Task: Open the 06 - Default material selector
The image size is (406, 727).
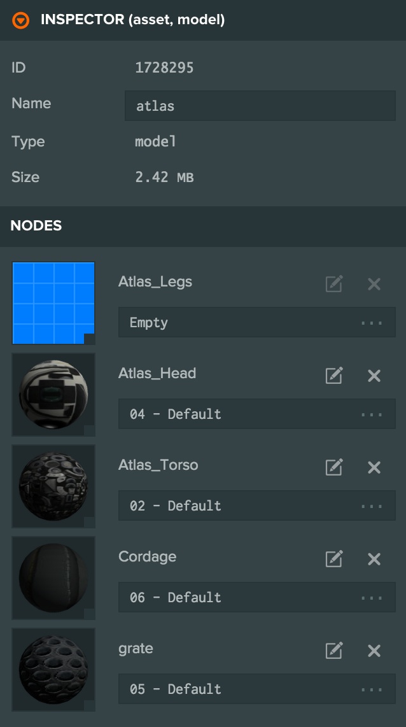Action: pyautogui.click(x=256, y=598)
